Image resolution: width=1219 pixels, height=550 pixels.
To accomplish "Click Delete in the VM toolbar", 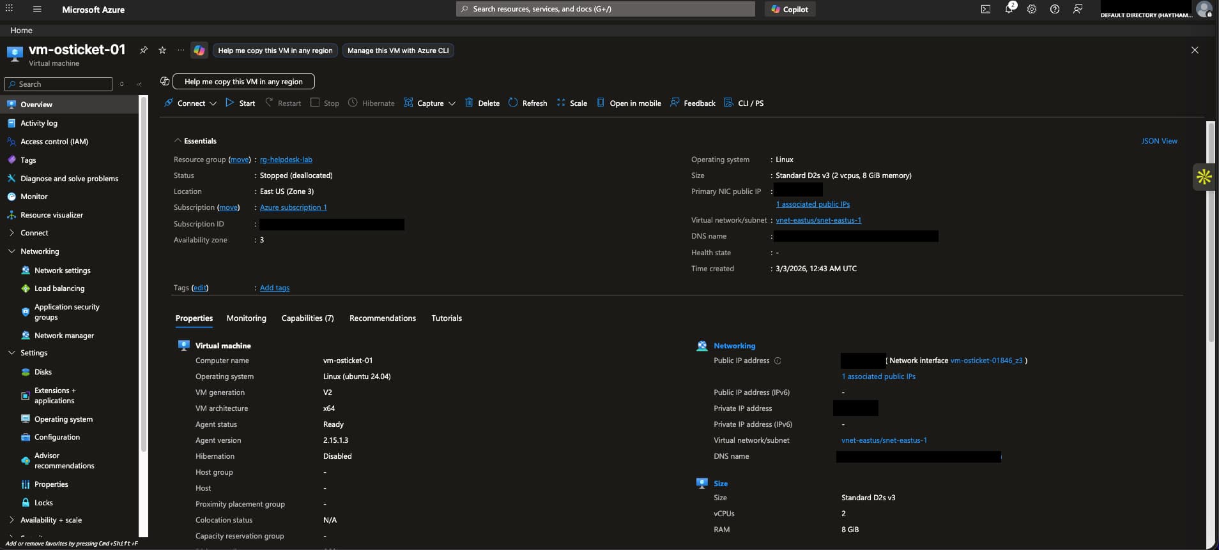I will 482,103.
